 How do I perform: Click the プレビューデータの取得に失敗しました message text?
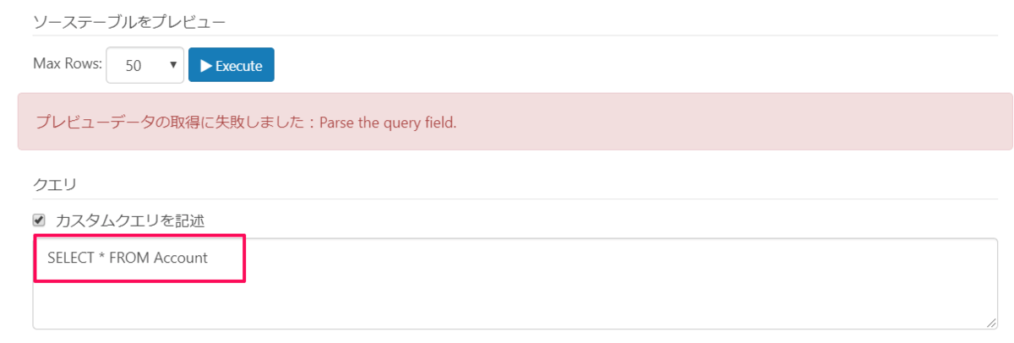pos(169,122)
